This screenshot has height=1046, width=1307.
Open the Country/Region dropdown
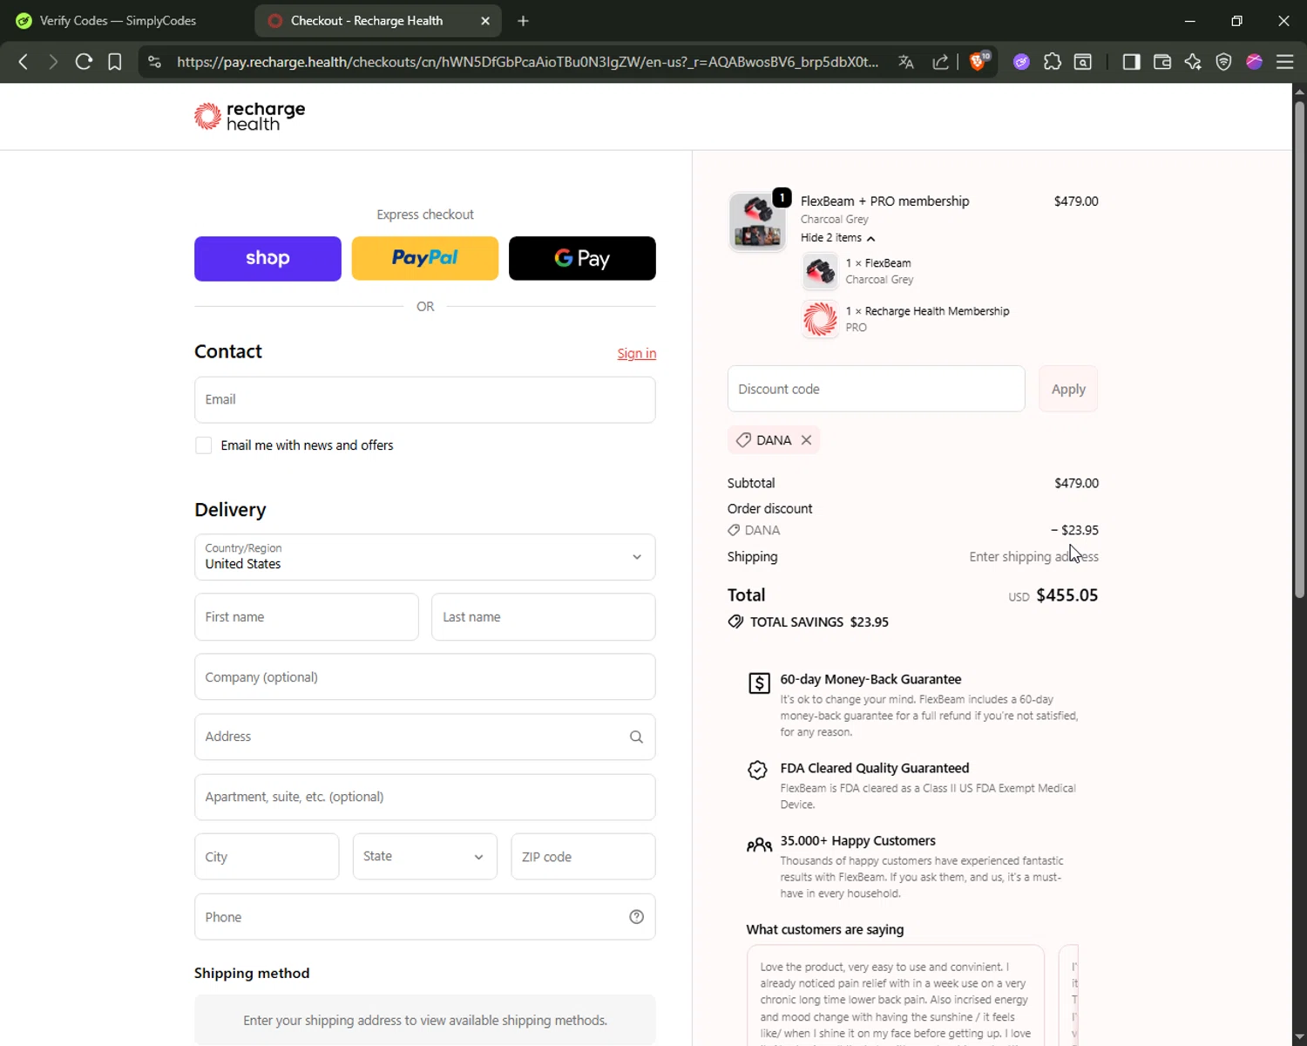pyautogui.click(x=424, y=557)
